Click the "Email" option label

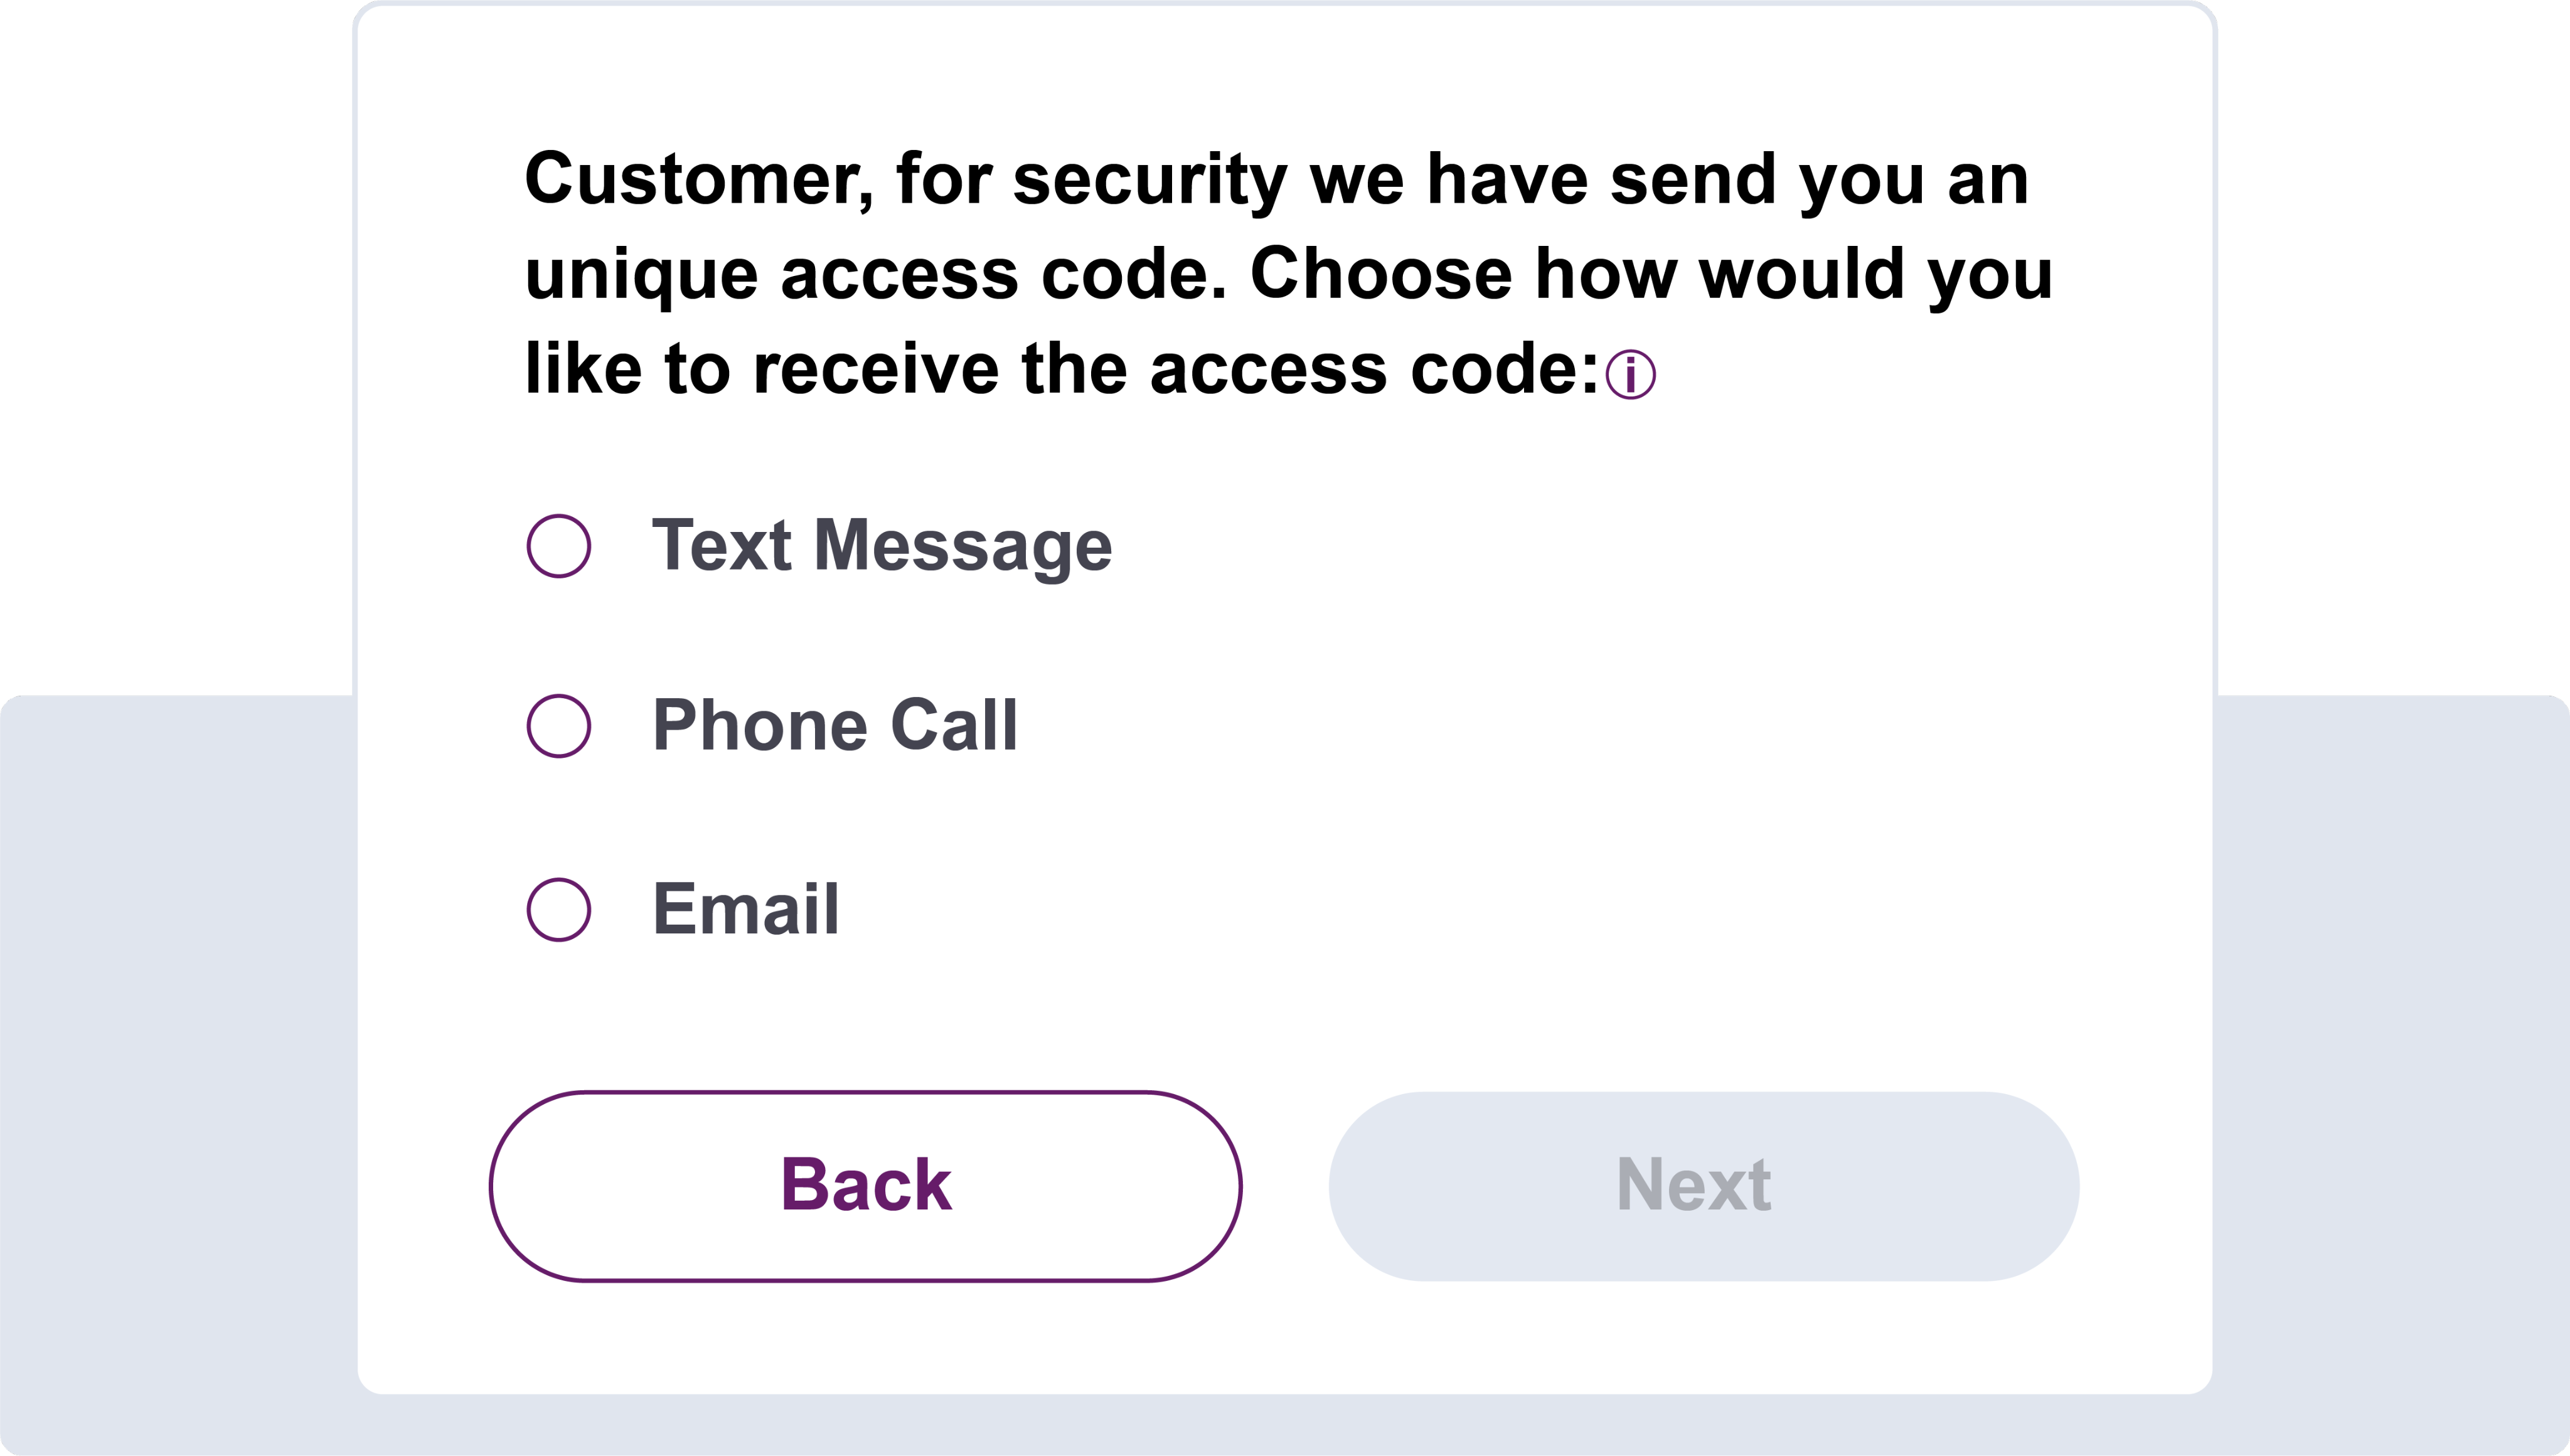(746, 909)
